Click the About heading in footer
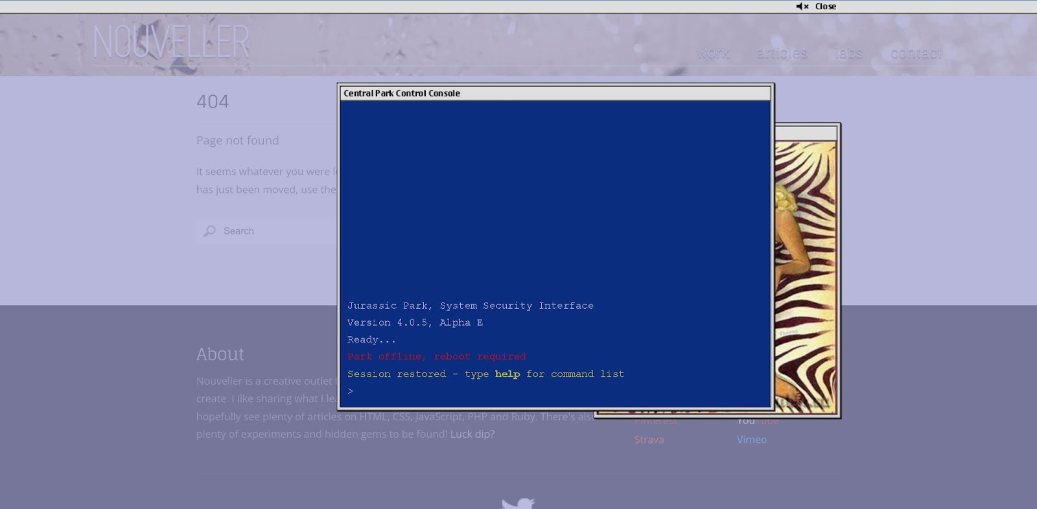Screen dimensions: 1037x509 tap(220, 354)
